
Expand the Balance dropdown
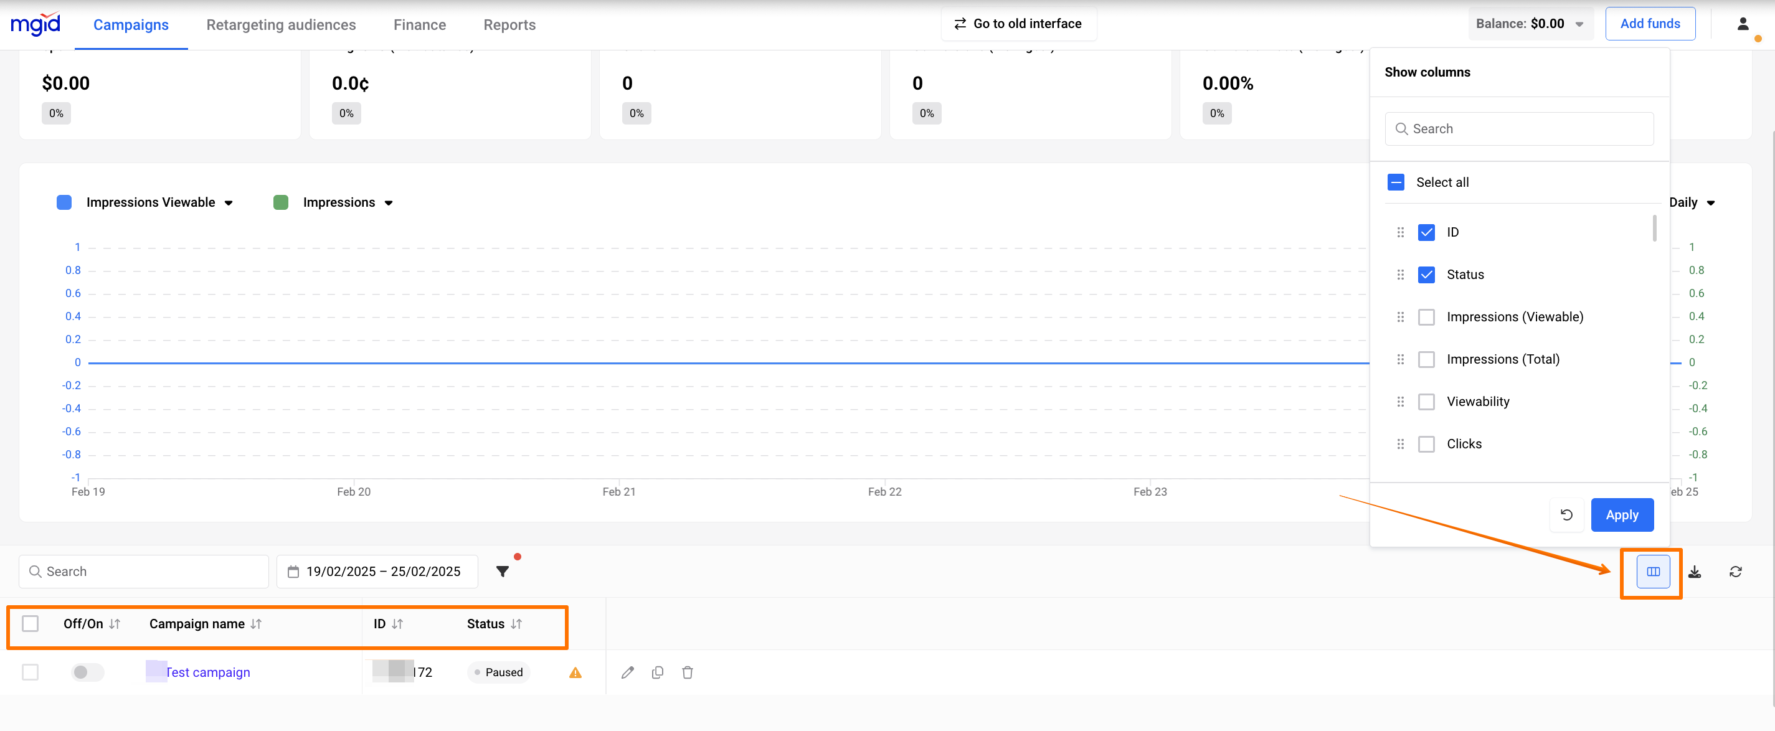pos(1579,24)
